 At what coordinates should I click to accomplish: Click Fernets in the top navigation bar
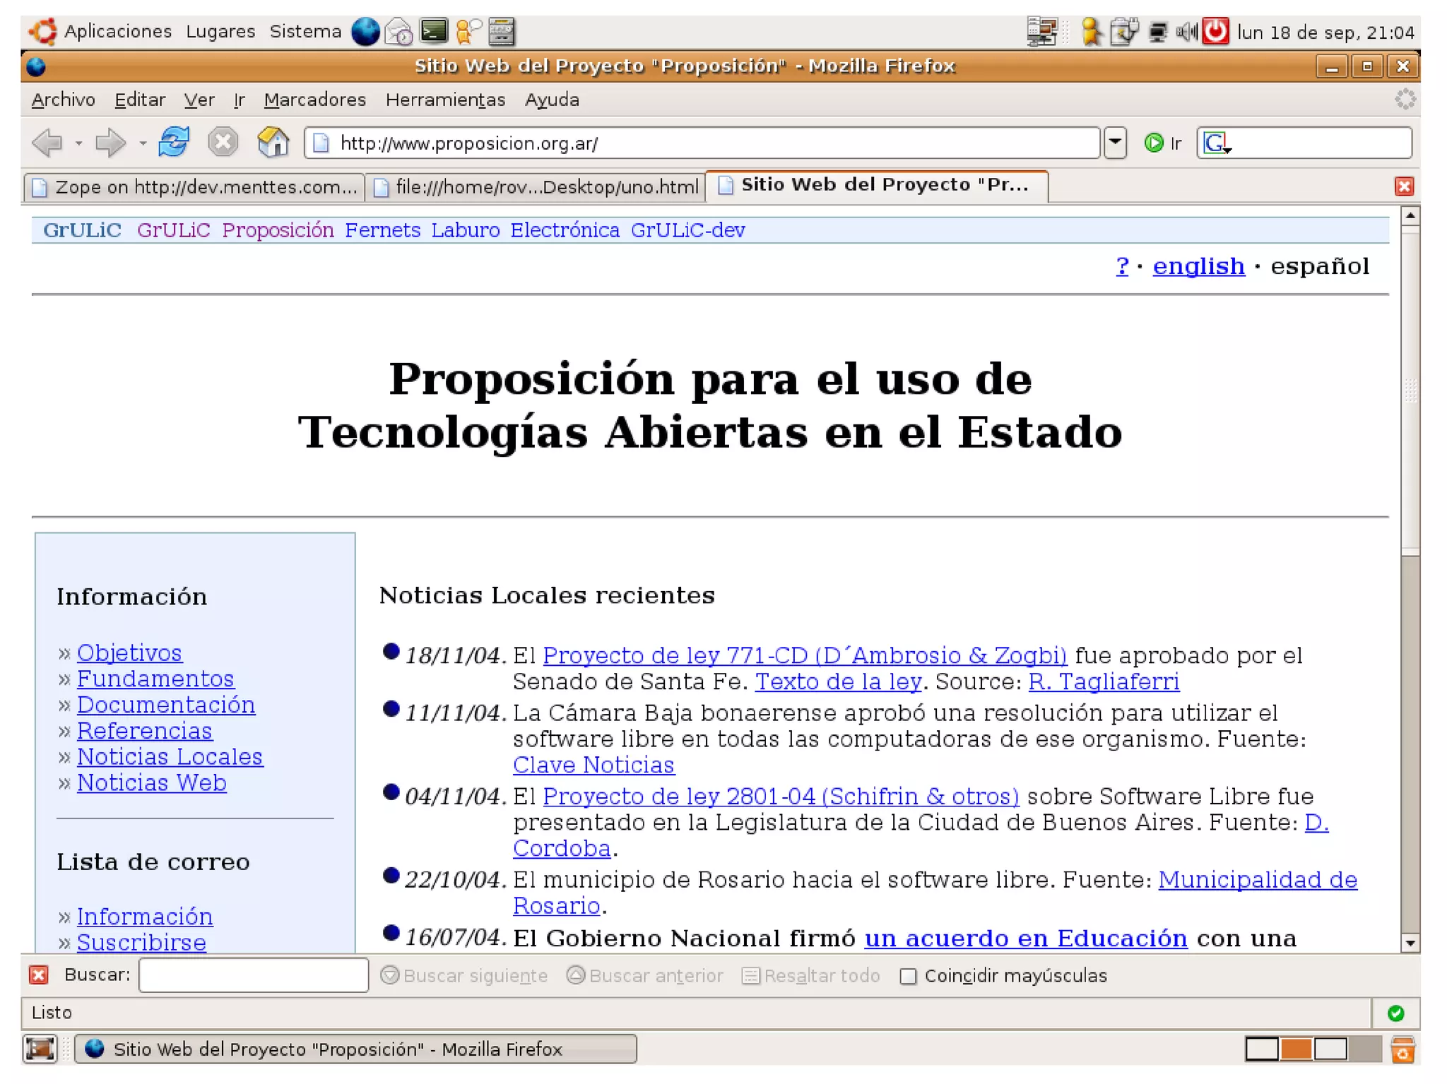(x=382, y=230)
